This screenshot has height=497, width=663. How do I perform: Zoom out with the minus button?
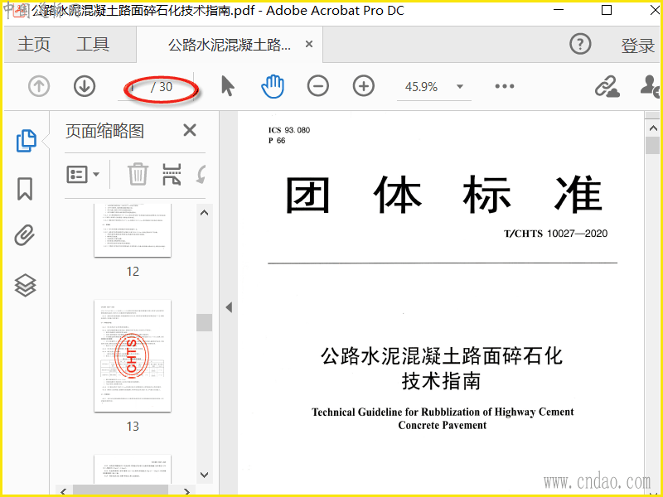click(318, 86)
